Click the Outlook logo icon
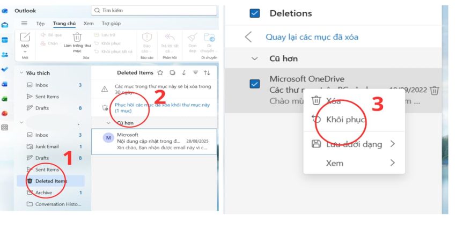The image size is (456, 228). (5, 11)
